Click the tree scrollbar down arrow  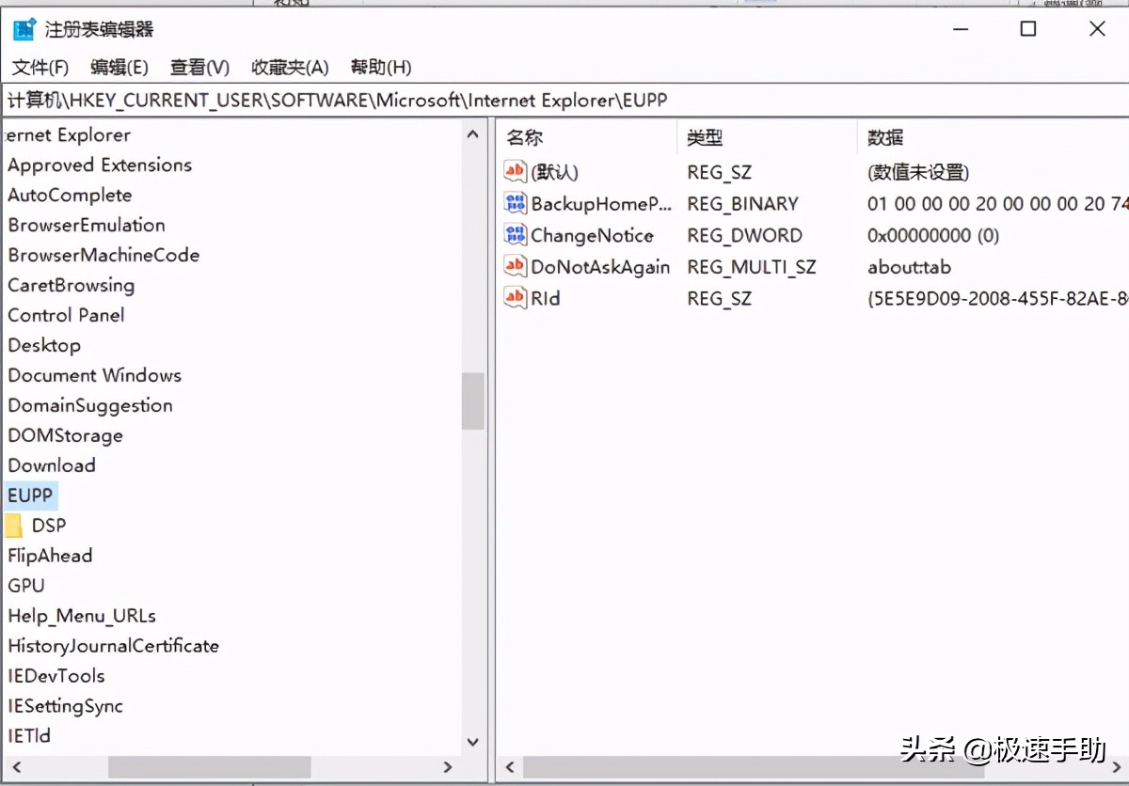tap(473, 742)
